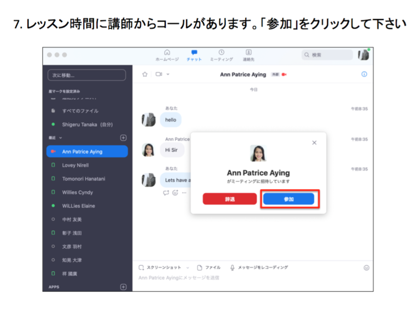419x313 pixels.
Task: Click the reply icon under the message
Action: click(x=166, y=193)
